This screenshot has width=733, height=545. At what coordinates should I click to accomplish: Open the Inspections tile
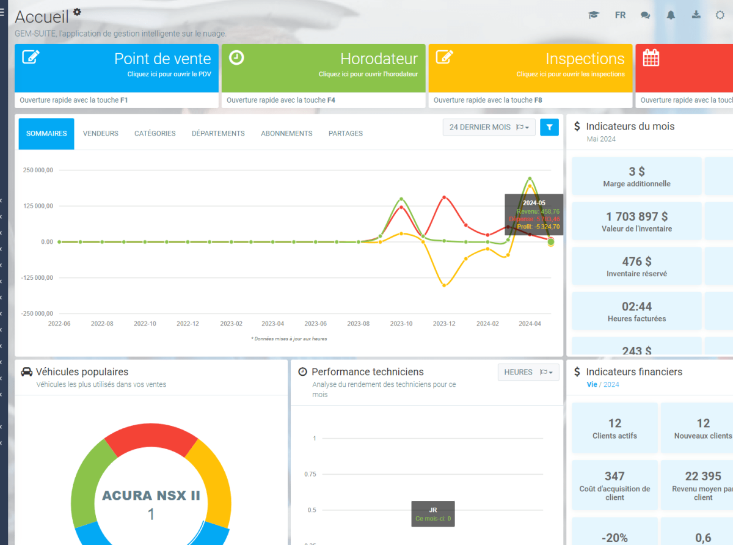click(531, 68)
